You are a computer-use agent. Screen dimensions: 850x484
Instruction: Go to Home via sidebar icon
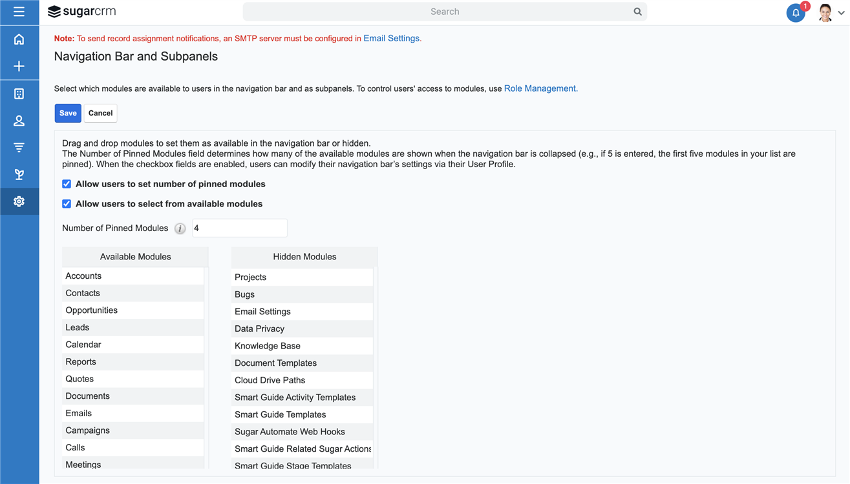19,39
